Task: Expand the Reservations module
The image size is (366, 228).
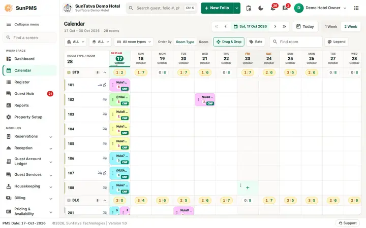Action: point(29,137)
